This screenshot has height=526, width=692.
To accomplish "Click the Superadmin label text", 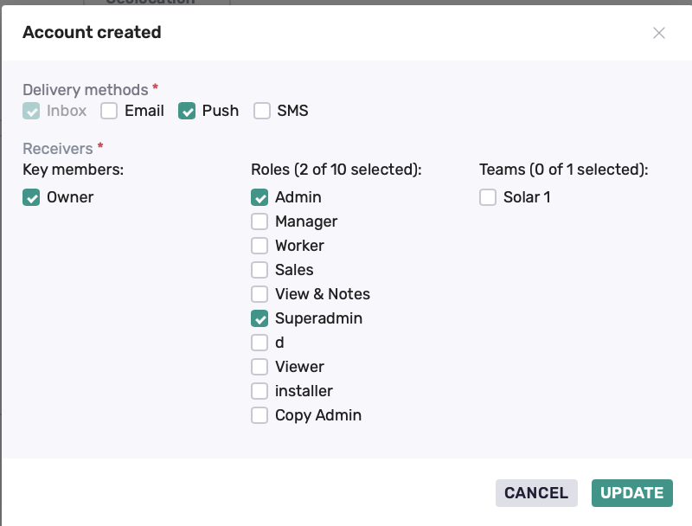I will tap(318, 318).
